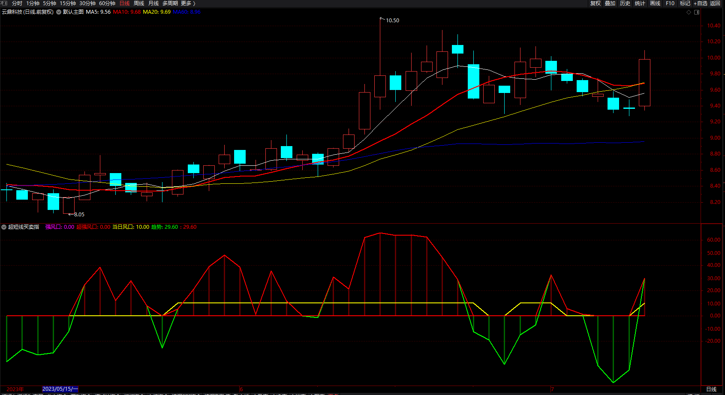Expand the 更多 periods menu
The height and width of the screenshot is (395, 725).
coord(188,3)
